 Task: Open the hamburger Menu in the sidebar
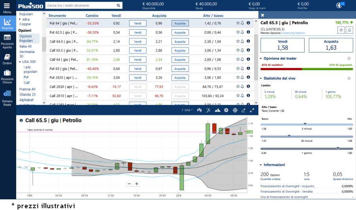pos(7,7)
